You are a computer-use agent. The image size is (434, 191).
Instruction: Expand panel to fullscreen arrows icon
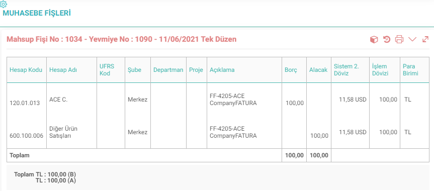(425, 40)
